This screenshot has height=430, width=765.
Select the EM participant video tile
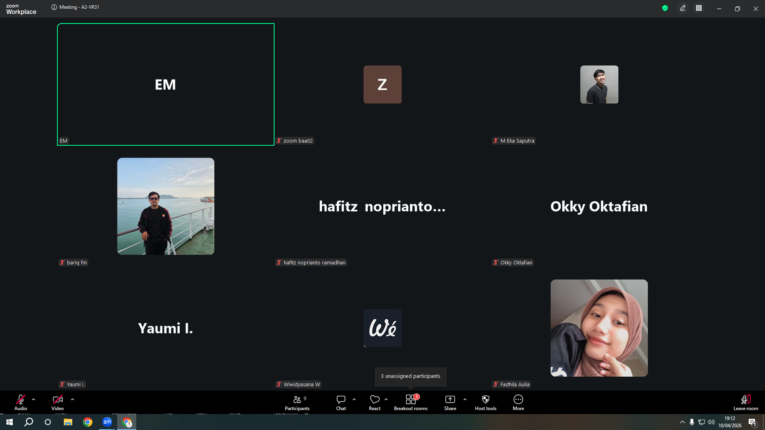tap(166, 84)
